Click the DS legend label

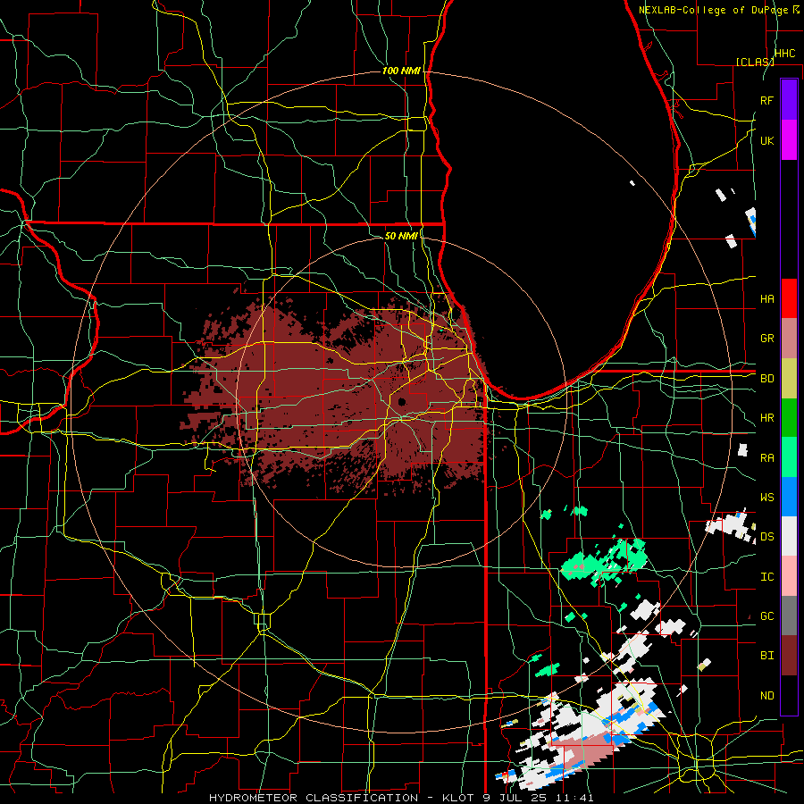[766, 537]
